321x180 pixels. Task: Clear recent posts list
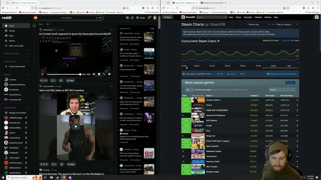152,28
